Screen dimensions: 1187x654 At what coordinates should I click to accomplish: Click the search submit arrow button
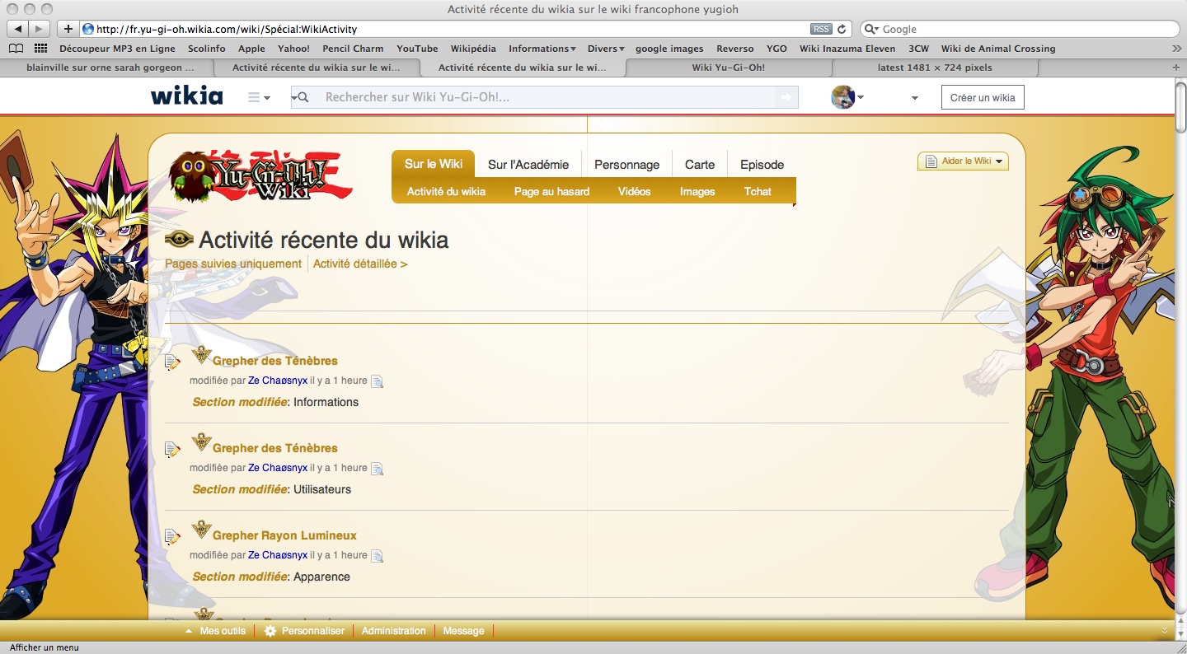pos(786,97)
